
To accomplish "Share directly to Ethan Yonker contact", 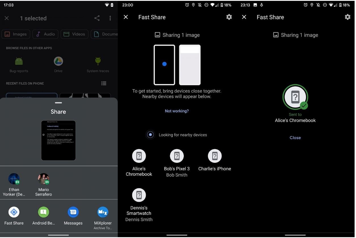I will [14, 179].
